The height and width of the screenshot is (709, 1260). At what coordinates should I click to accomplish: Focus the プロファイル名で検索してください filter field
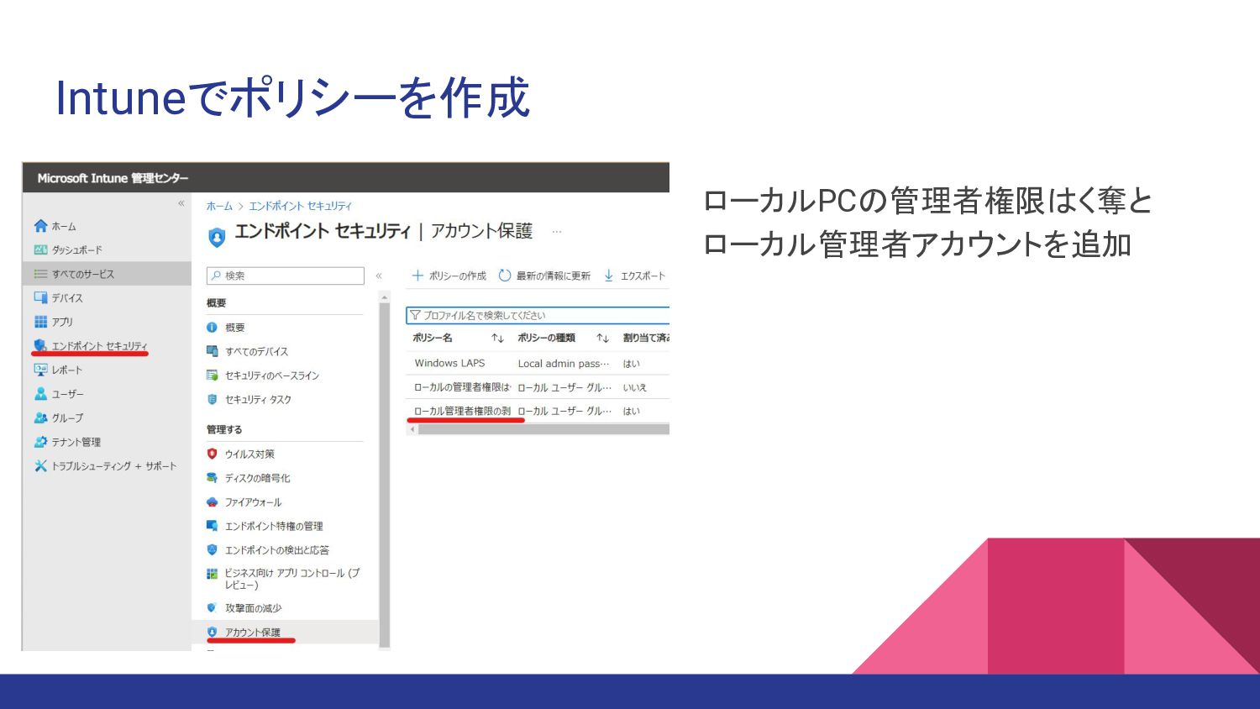coord(538,315)
